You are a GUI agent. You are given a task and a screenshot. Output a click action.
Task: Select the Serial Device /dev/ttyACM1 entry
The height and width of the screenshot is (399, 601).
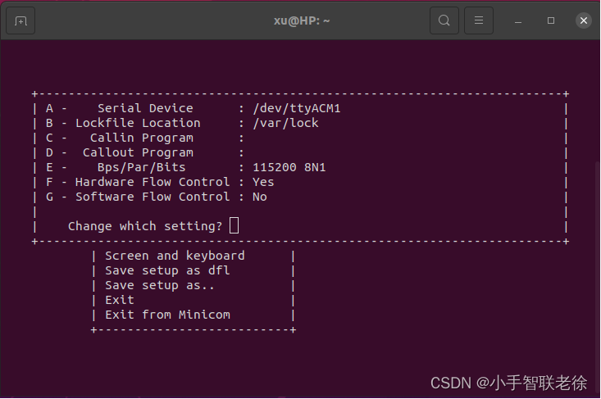pos(193,108)
